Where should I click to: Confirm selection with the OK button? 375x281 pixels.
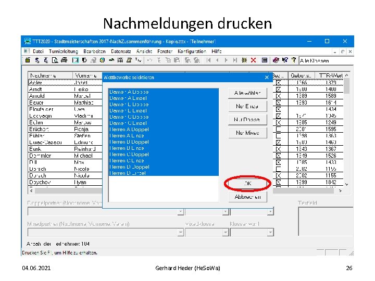tap(248, 184)
